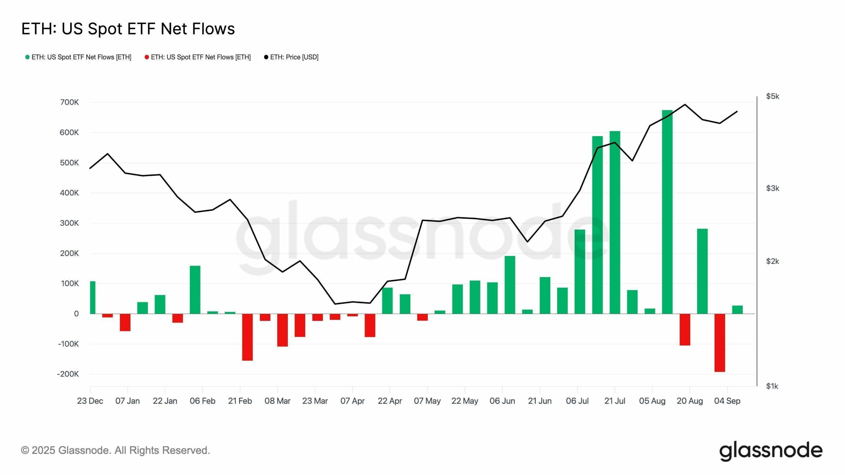Image resolution: width=845 pixels, height=475 pixels.
Task: Toggle the "ETH: Price [USD]" legend label
Action: (x=294, y=57)
